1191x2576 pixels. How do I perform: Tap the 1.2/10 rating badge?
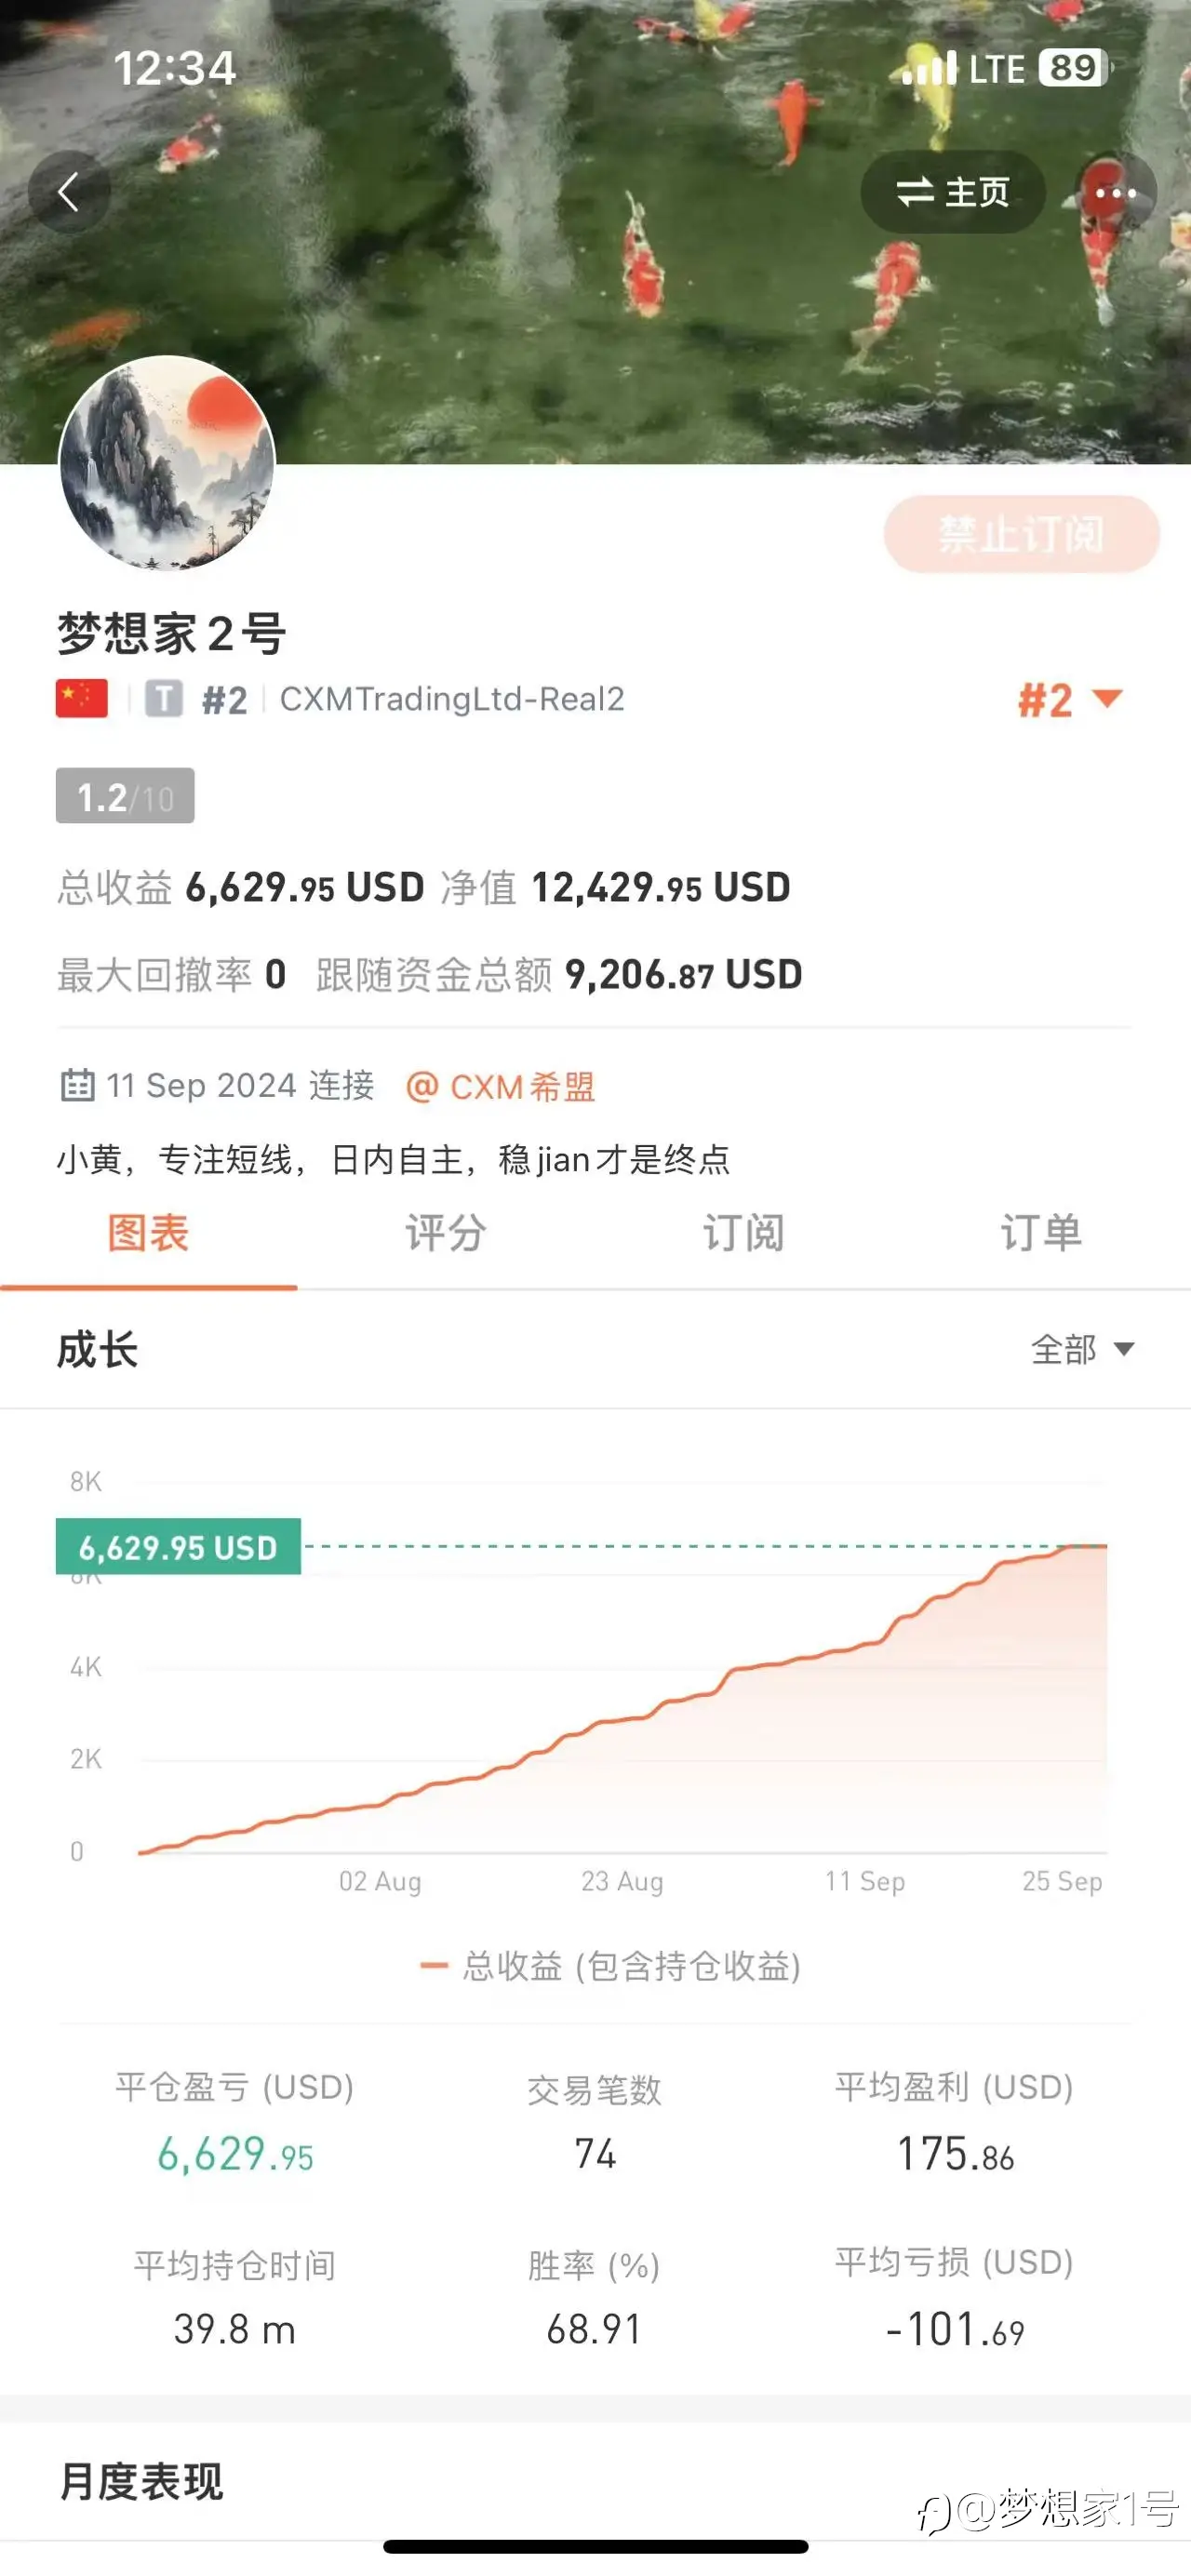[x=125, y=796]
